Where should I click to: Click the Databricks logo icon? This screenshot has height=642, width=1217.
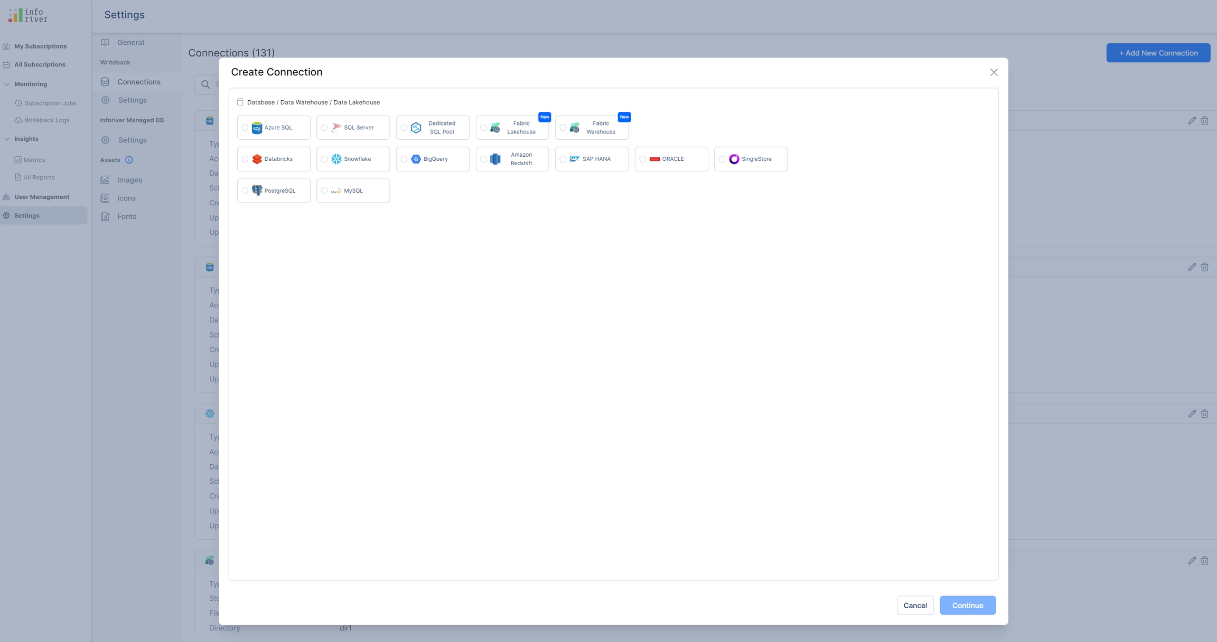click(257, 159)
